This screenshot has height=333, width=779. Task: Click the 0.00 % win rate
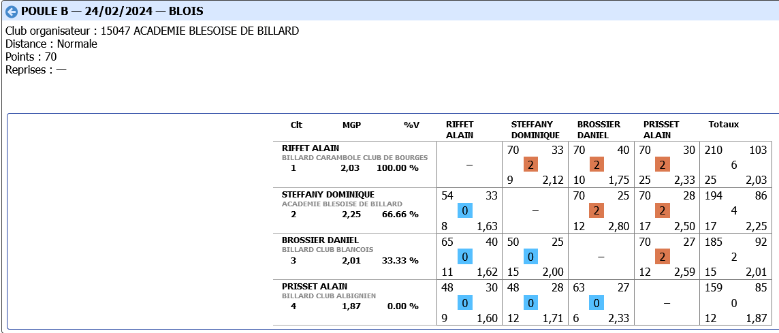click(403, 306)
